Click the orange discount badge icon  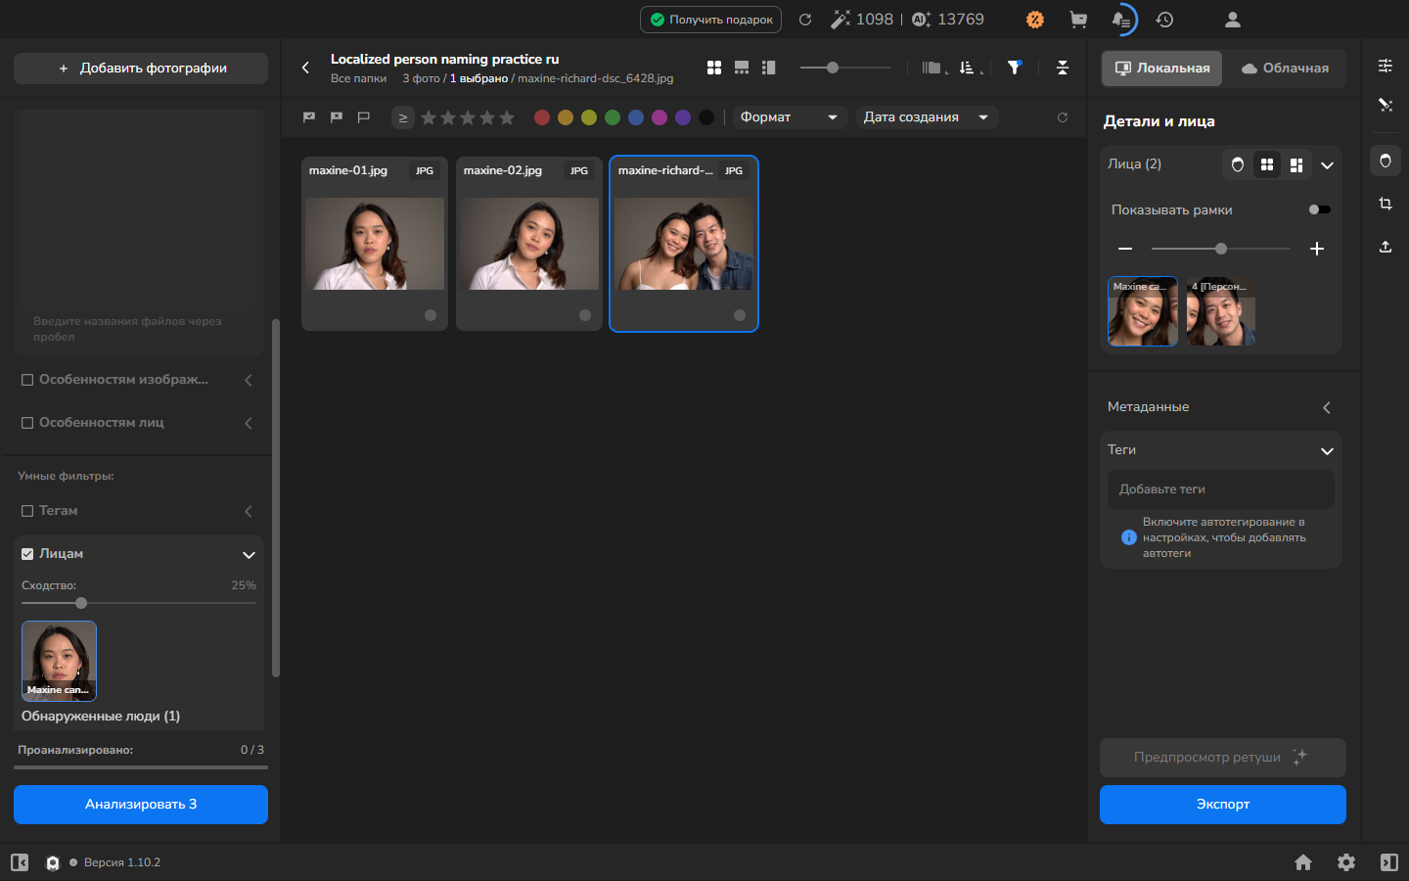(x=1034, y=20)
